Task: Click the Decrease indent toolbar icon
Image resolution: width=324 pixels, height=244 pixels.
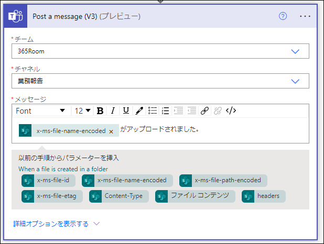Action: (192, 110)
